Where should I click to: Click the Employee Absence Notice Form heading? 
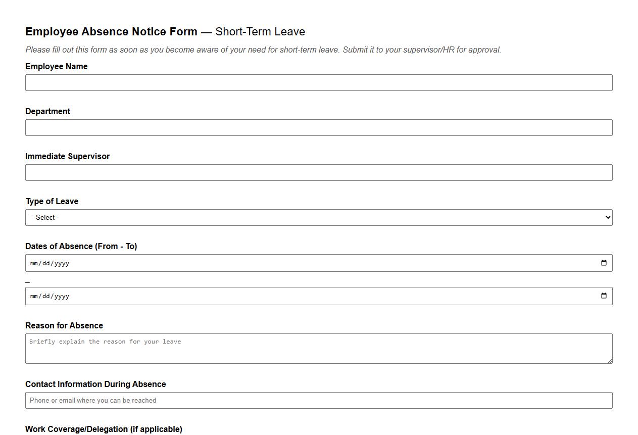(111, 31)
